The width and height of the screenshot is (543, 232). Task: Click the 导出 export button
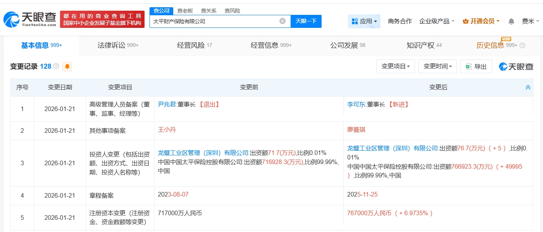pos(476,66)
